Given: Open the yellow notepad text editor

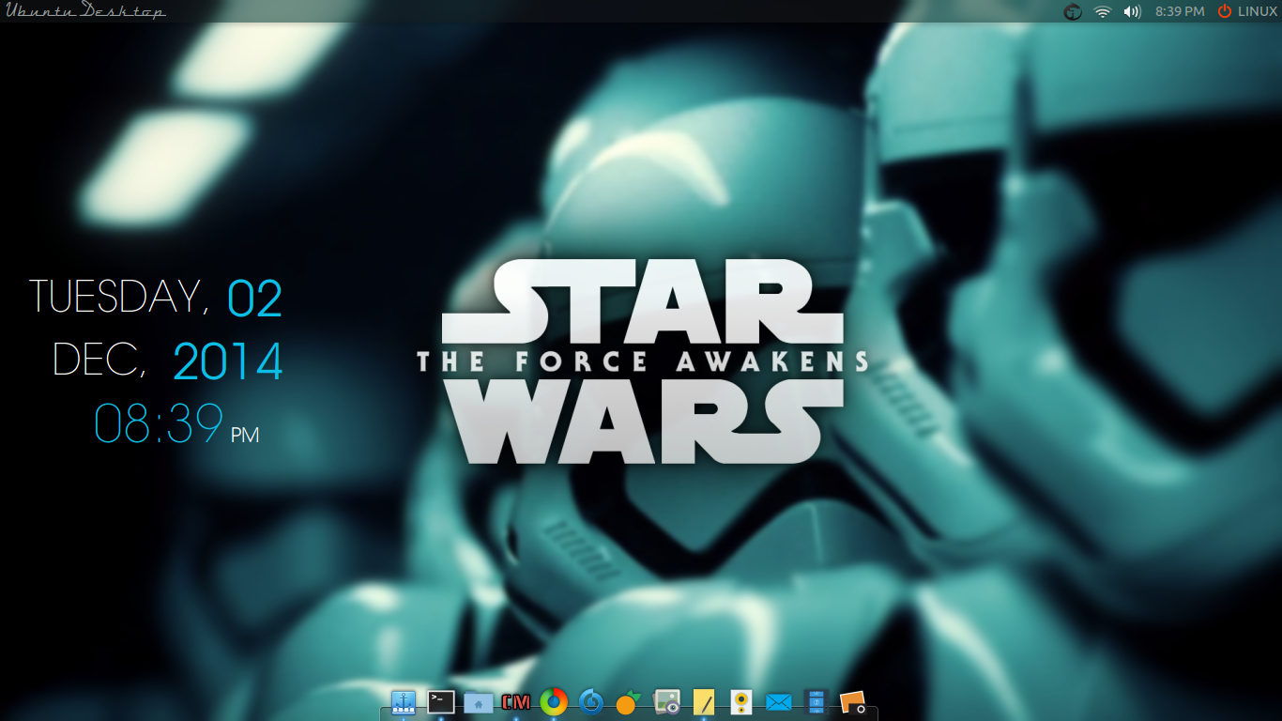Looking at the screenshot, I should [x=704, y=702].
